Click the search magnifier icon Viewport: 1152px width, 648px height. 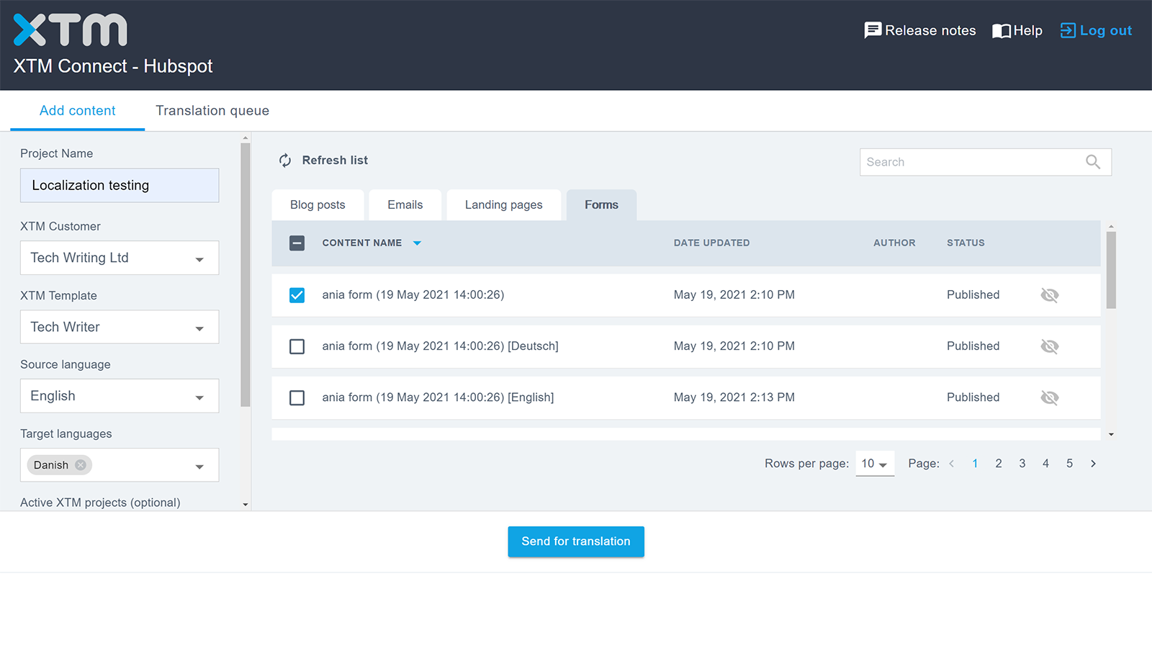(x=1093, y=162)
